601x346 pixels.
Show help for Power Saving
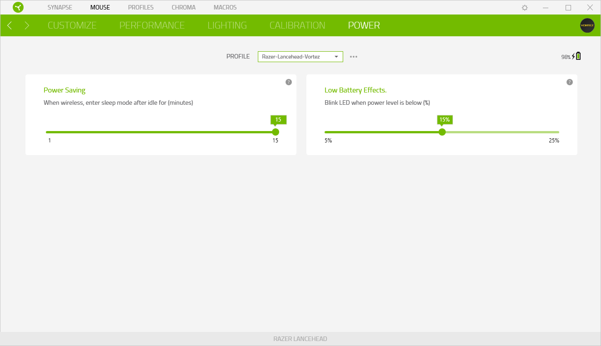[x=288, y=82]
